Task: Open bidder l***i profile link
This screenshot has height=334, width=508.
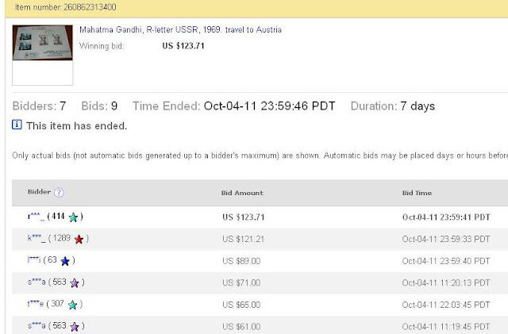Action: point(33,259)
